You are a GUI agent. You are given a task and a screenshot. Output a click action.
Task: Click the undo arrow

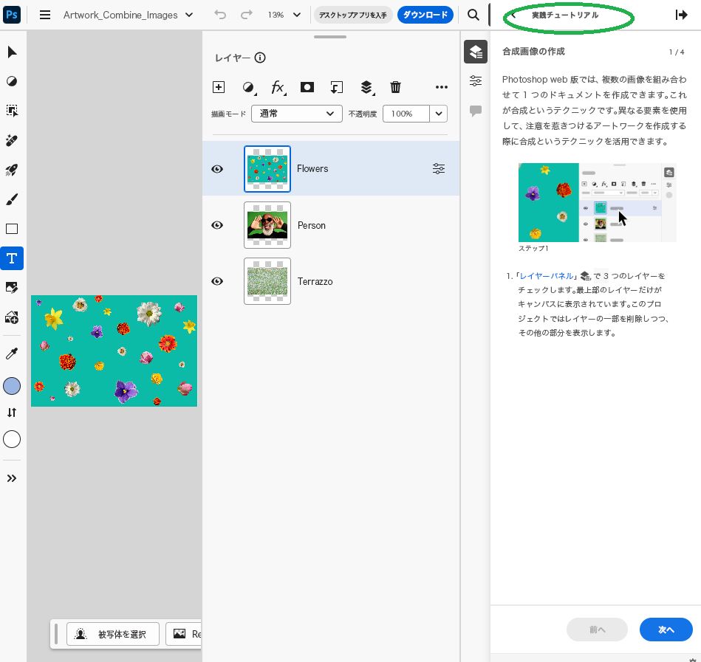(220, 15)
